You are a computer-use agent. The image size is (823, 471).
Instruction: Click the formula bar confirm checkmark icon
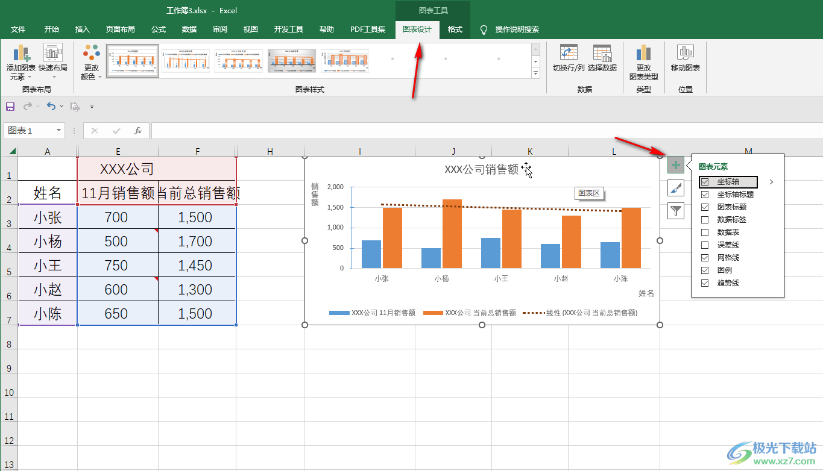coord(116,131)
